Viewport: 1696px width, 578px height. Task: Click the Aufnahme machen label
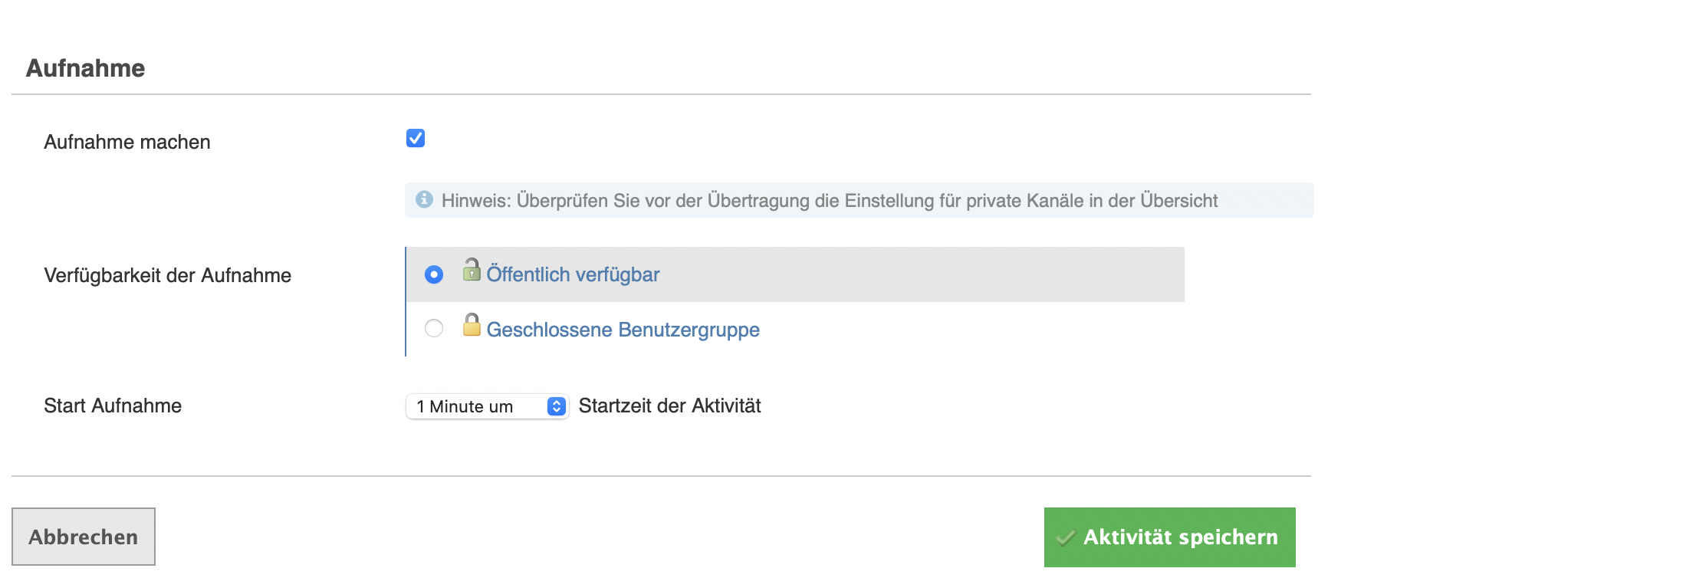click(x=127, y=142)
